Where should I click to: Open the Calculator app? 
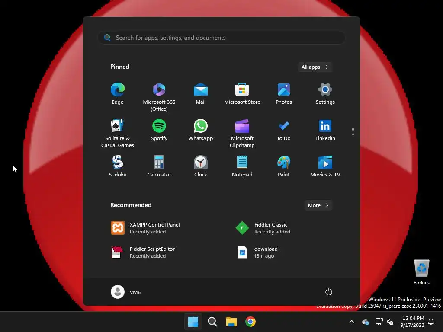(x=159, y=166)
